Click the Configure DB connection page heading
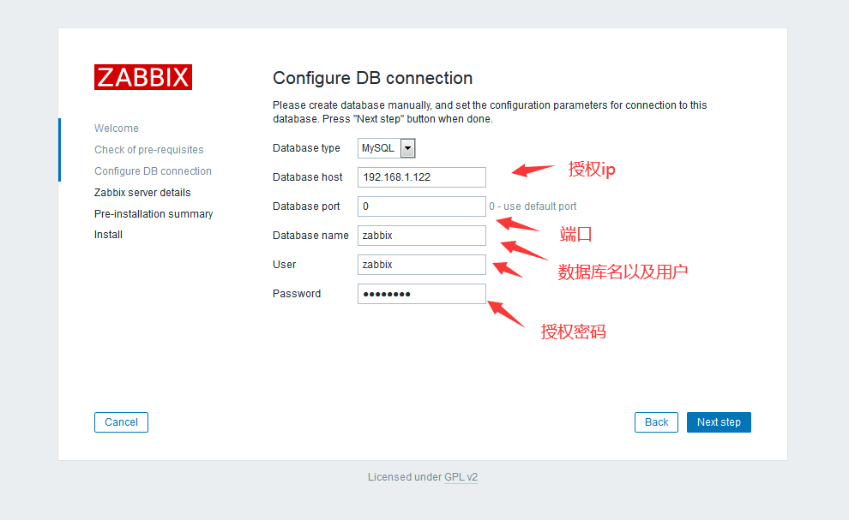Viewport: 849px width, 520px height. click(372, 78)
